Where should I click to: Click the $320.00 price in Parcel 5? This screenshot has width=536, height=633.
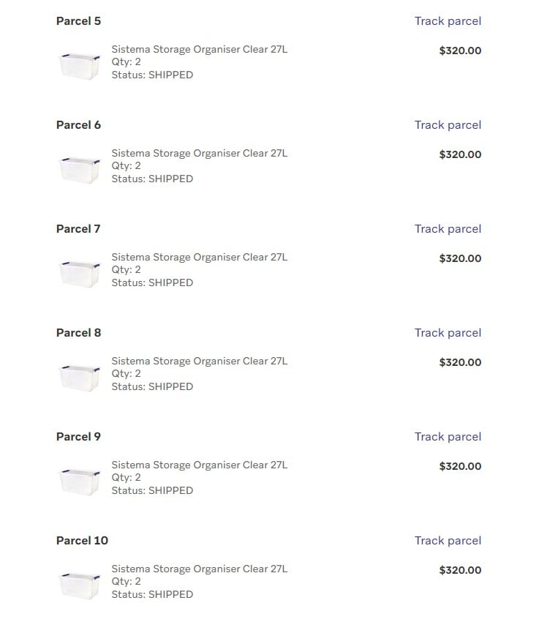(x=460, y=51)
